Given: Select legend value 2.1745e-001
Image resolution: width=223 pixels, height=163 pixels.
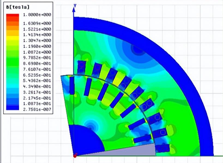Looking at the screenshot, I should point(37,98).
